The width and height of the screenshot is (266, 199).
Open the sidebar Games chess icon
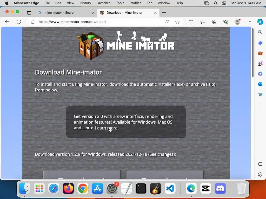[x=260, y=63]
